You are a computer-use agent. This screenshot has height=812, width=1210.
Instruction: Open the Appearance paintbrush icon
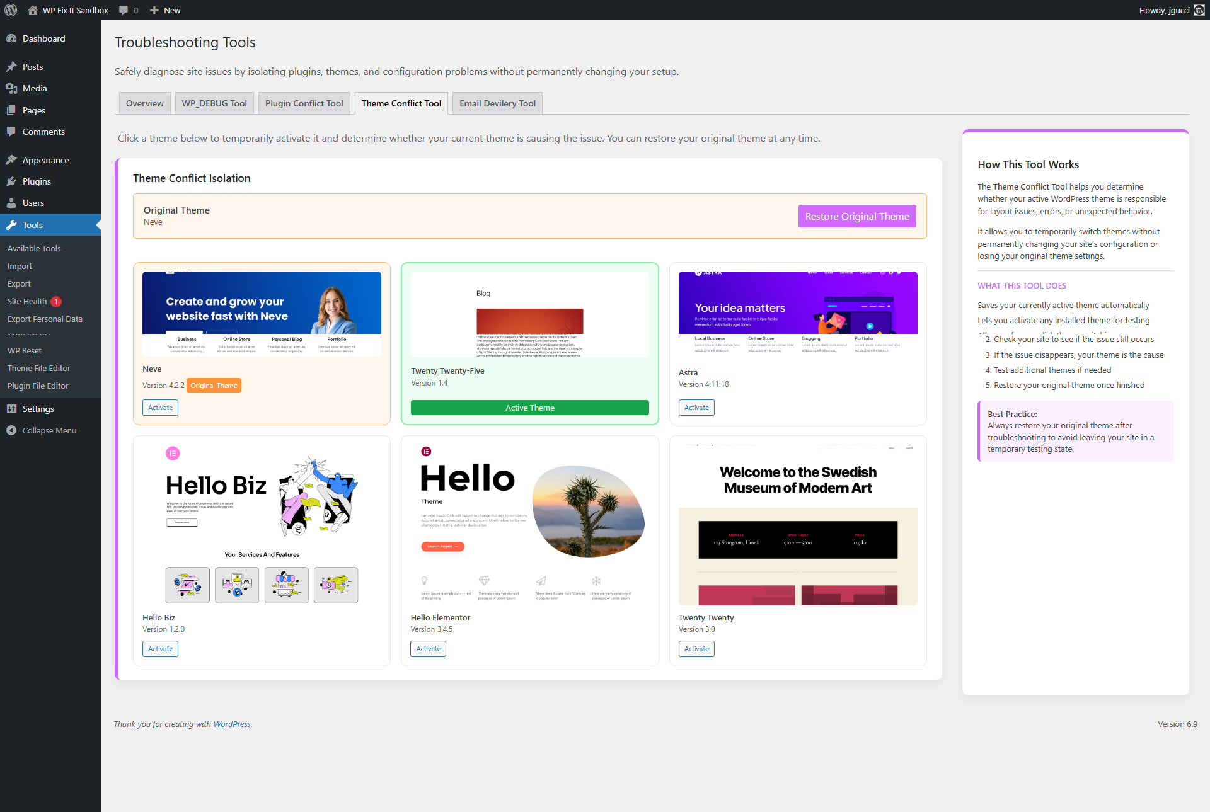click(13, 159)
